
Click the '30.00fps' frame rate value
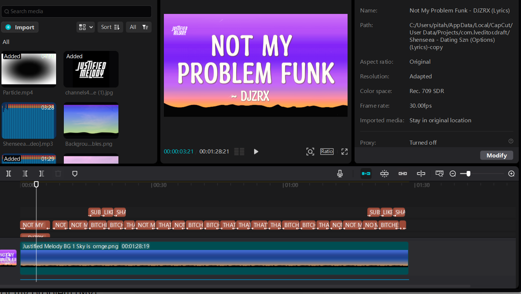click(x=421, y=106)
